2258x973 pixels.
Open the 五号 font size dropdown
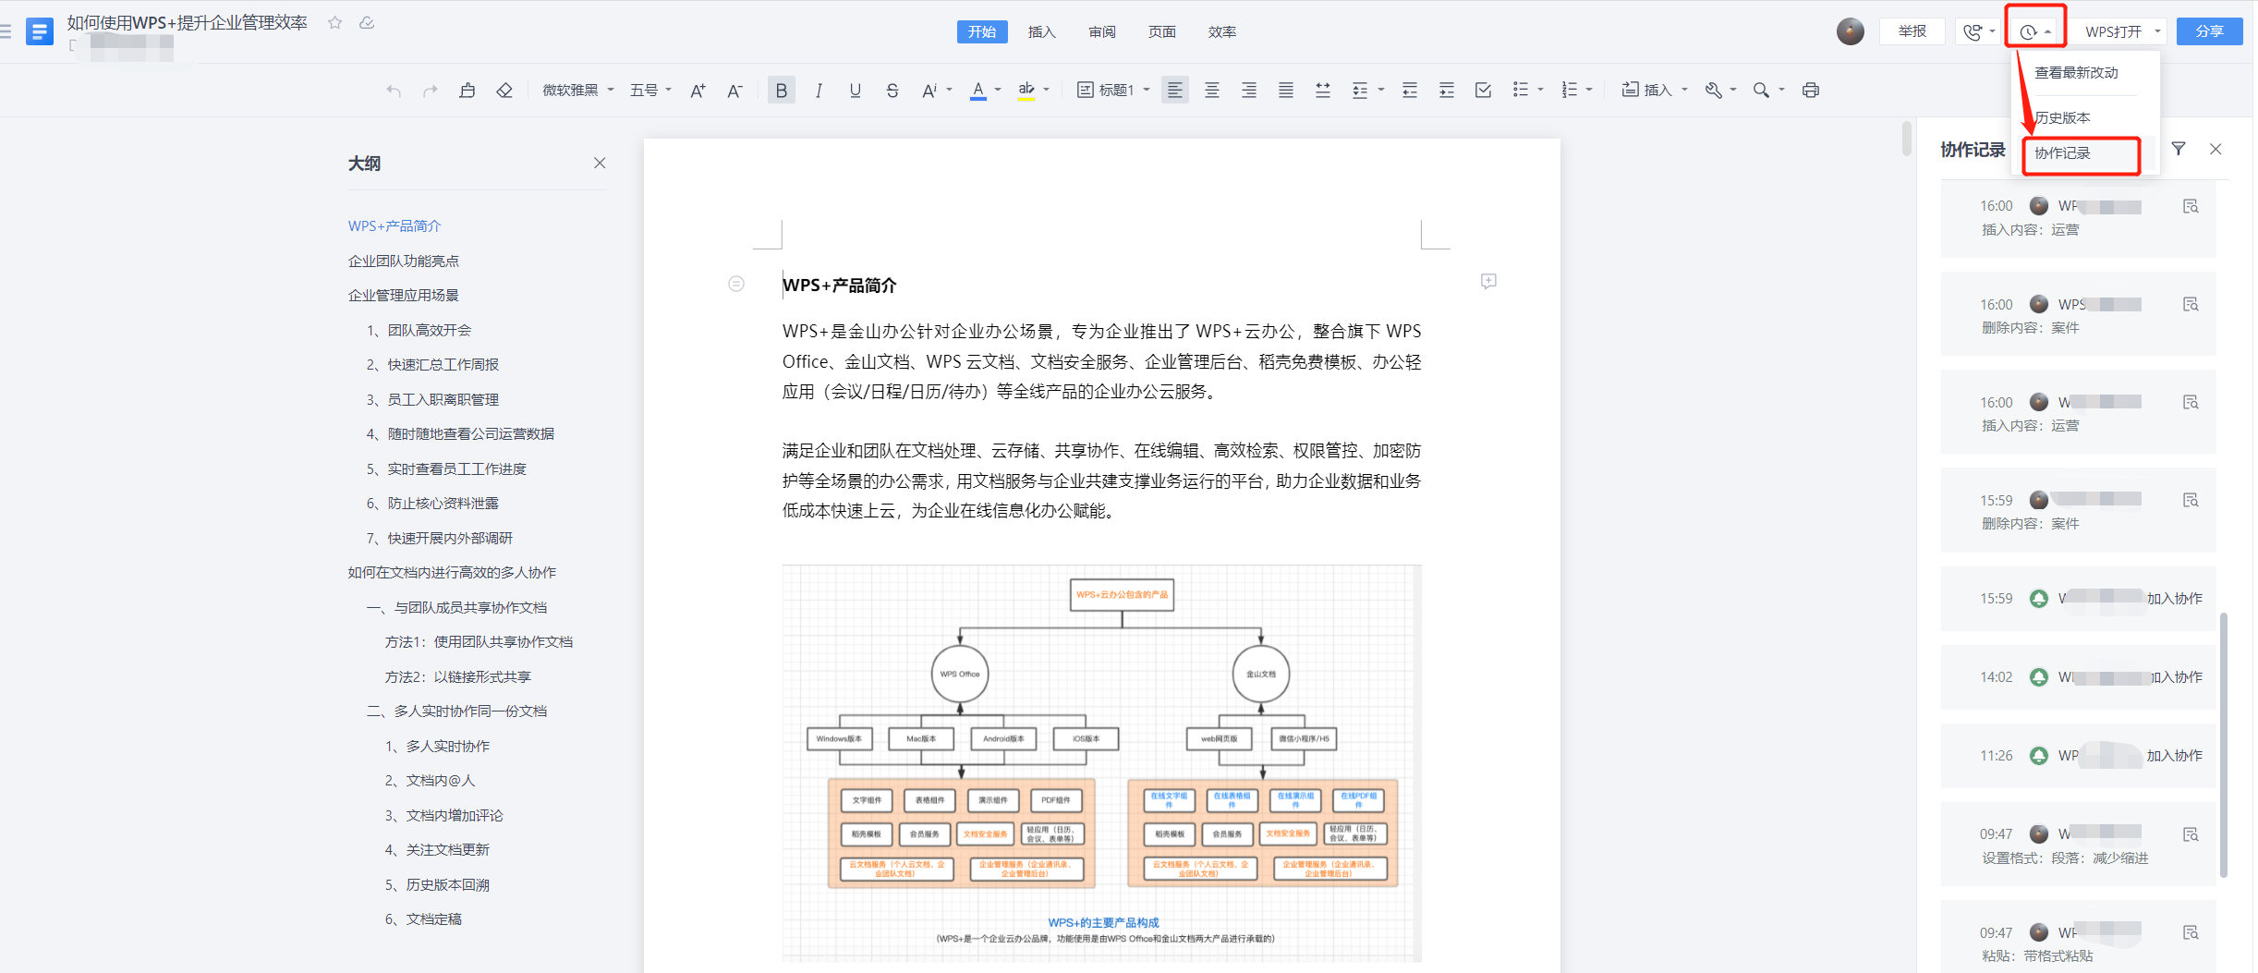pyautogui.click(x=650, y=90)
